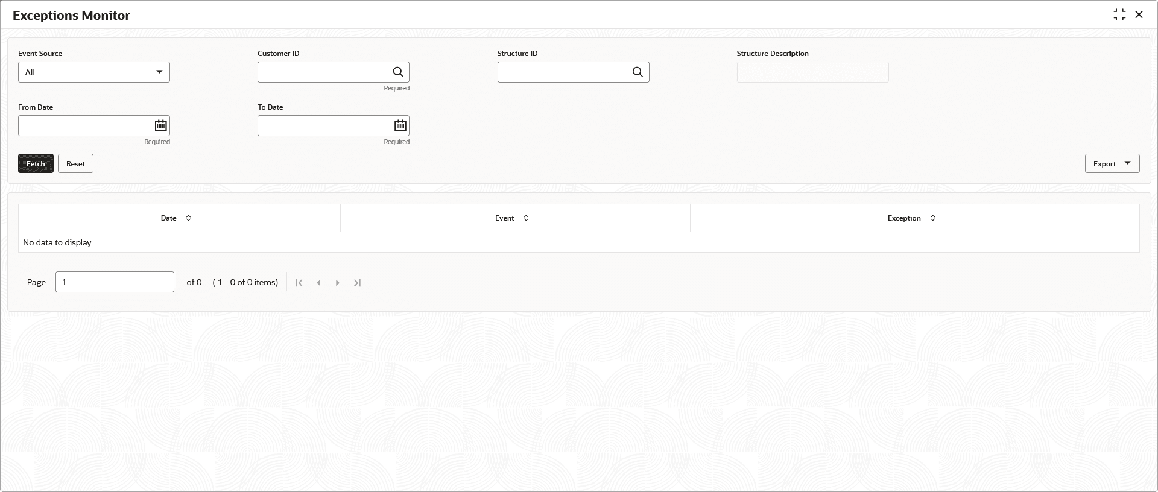Click the Event column header text
This screenshot has width=1158, height=492.
coord(504,218)
